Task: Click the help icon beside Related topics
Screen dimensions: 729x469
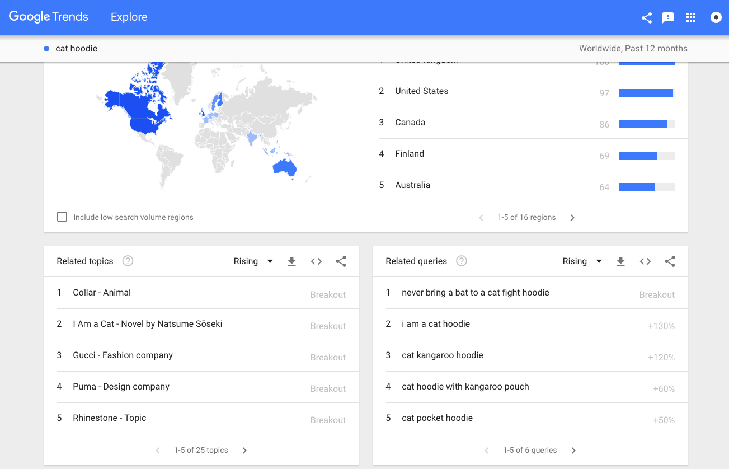Action: point(128,261)
